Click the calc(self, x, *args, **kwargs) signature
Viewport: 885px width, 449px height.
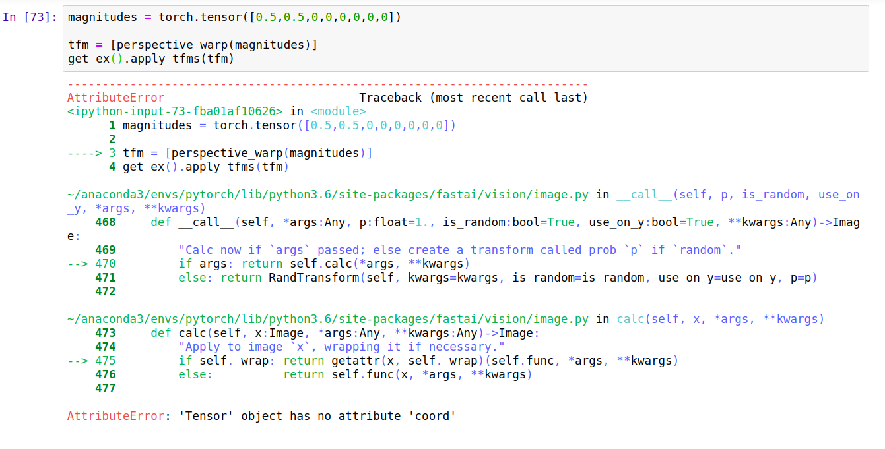point(720,319)
